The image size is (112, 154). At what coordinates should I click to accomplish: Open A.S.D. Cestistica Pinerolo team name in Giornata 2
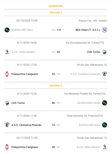(x=26, y=125)
